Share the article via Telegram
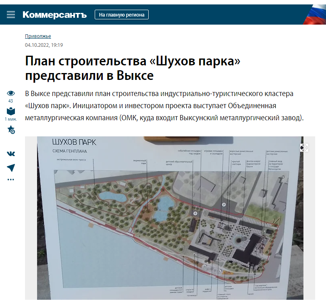The height and width of the screenshot is (301, 326). tap(11, 167)
